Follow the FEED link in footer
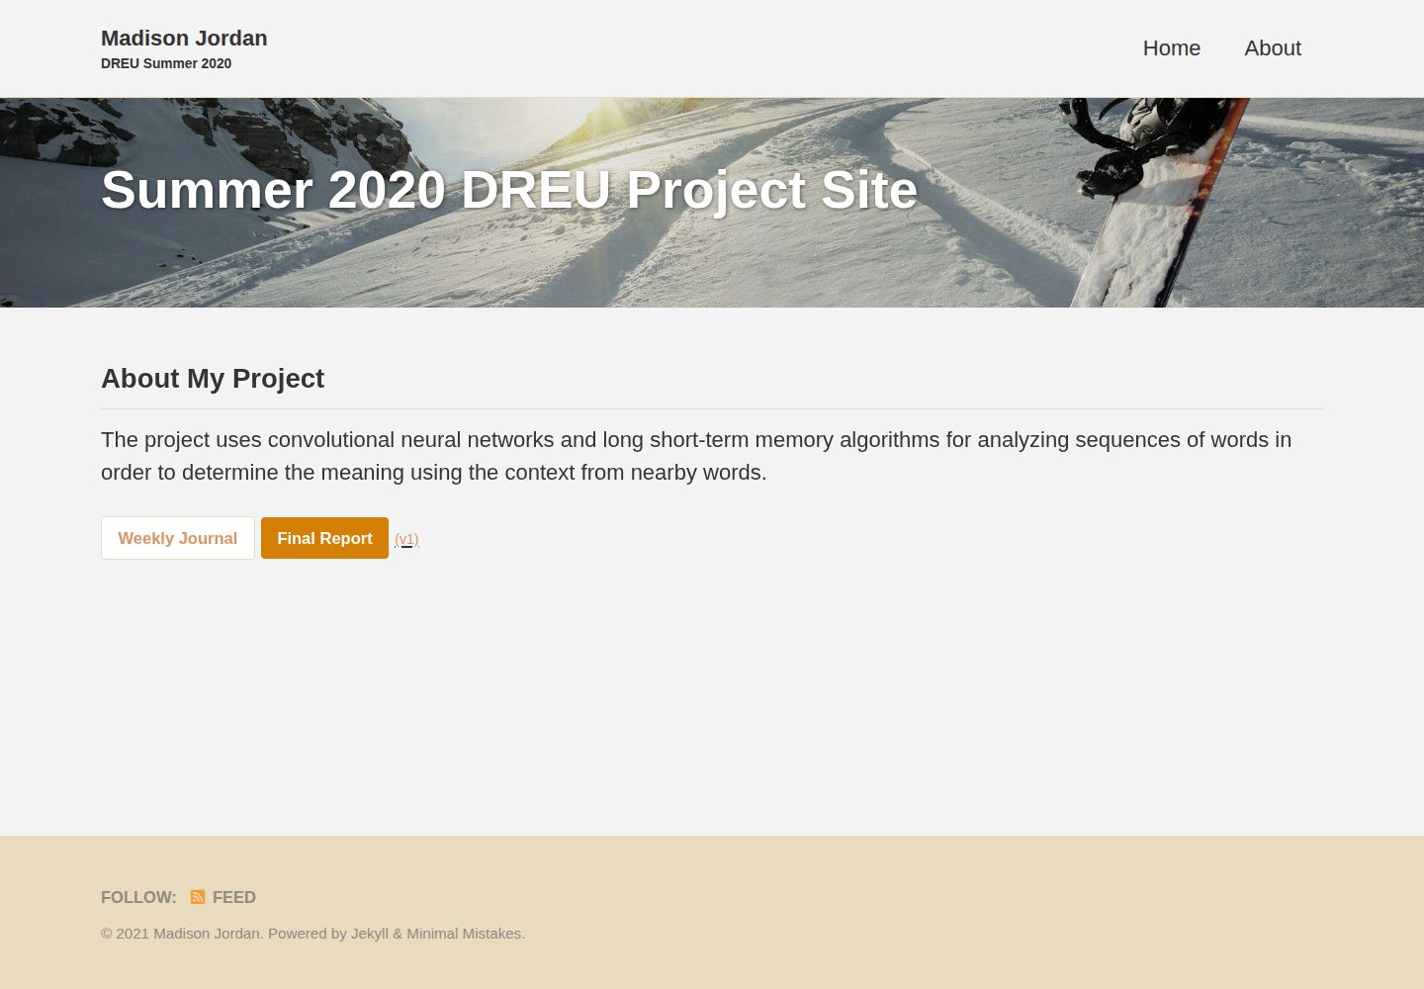The width and height of the screenshot is (1424, 989). pyautogui.click(x=223, y=897)
